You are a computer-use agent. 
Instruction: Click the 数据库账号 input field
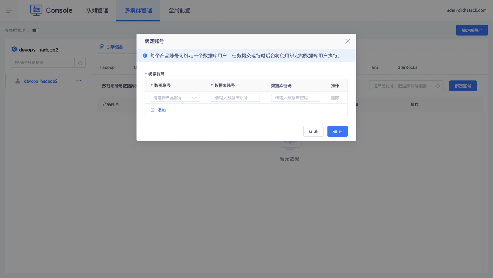point(235,98)
